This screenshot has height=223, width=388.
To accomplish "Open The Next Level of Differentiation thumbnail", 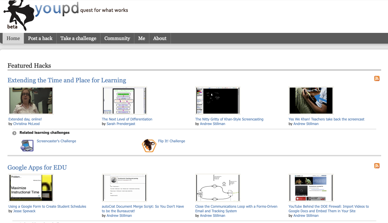I will point(125,101).
